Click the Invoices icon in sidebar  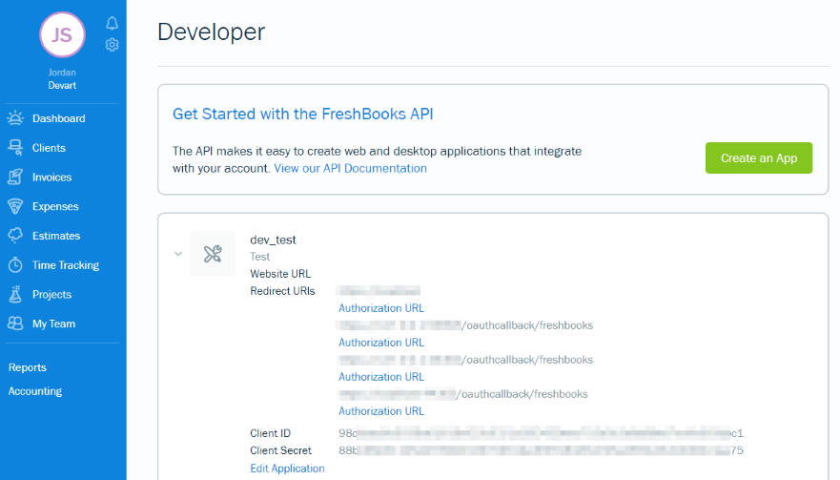coord(15,177)
